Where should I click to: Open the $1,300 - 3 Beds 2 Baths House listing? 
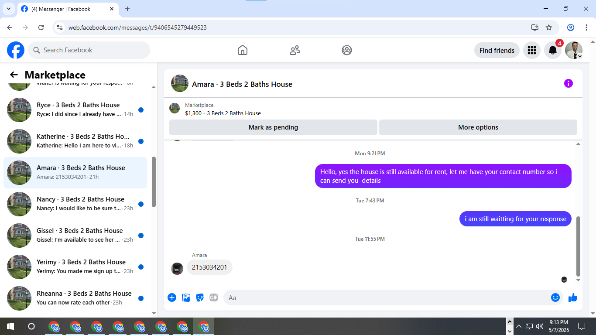[x=223, y=113]
